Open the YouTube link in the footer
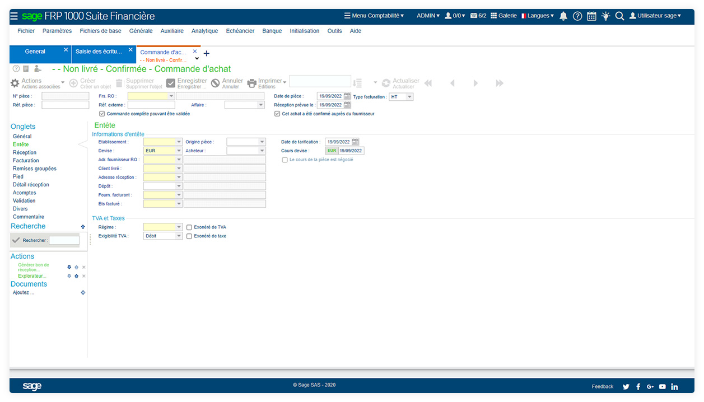The width and height of the screenshot is (704, 402). pyautogui.click(x=663, y=386)
